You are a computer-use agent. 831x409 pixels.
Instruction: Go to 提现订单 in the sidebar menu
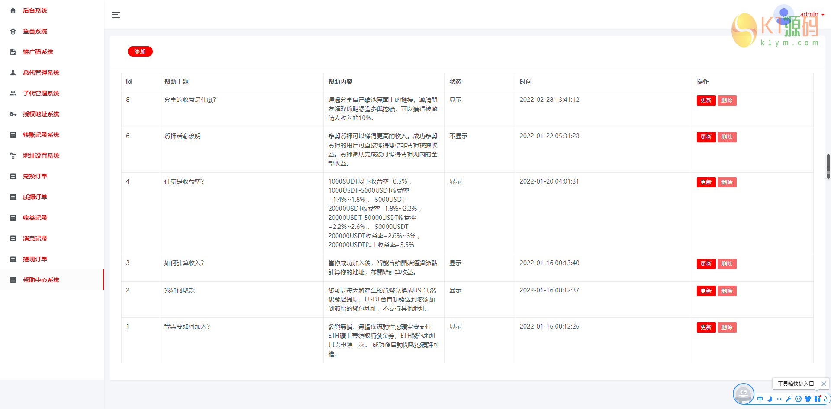[x=35, y=259]
